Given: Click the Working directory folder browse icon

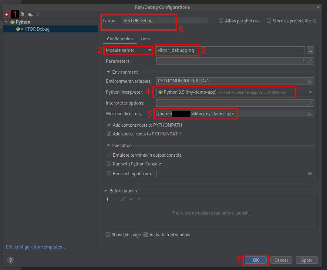Looking at the screenshot, I should click(310, 114).
